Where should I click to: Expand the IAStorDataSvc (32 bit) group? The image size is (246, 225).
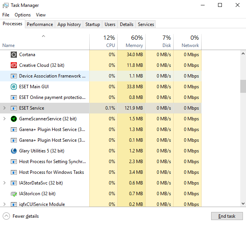click(x=5, y=183)
